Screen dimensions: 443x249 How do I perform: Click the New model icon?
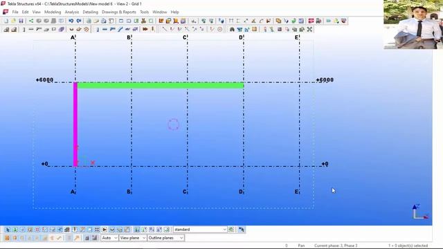6,21
